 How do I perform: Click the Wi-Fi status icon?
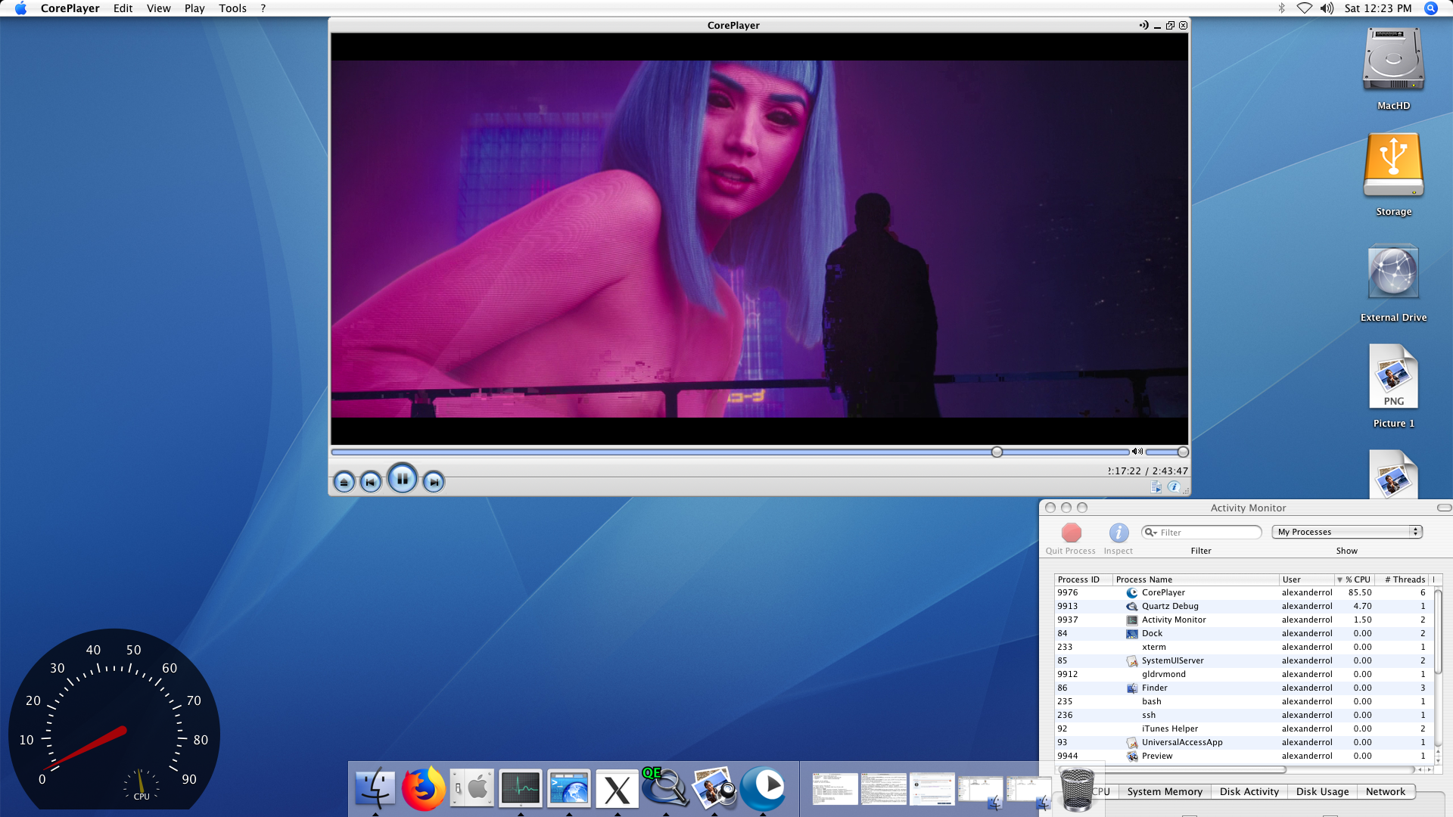tap(1304, 8)
